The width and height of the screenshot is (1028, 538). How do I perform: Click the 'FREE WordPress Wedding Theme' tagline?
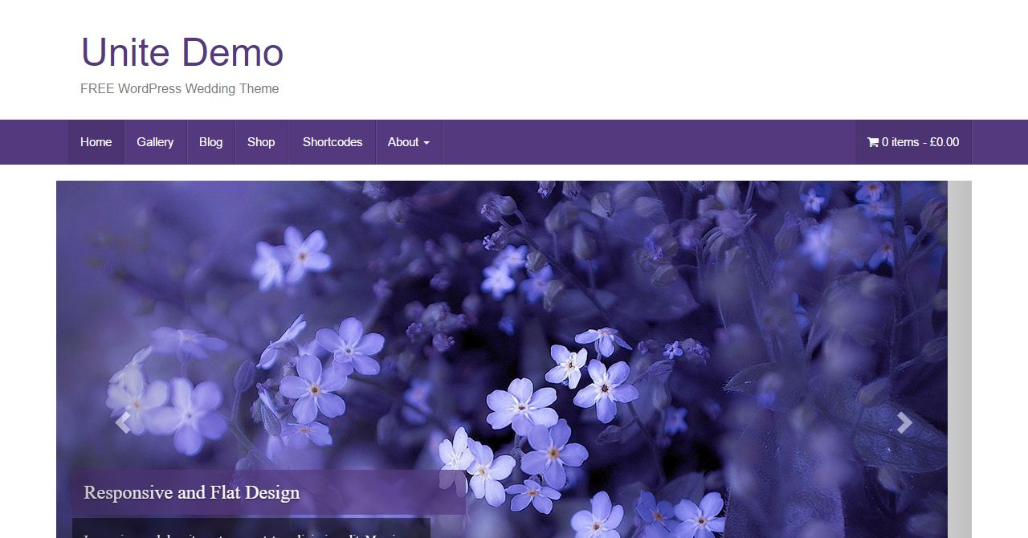tap(180, 89)
